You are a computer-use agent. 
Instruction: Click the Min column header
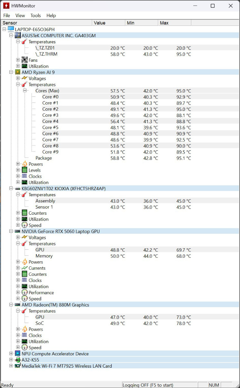click(x=142, y=23)
